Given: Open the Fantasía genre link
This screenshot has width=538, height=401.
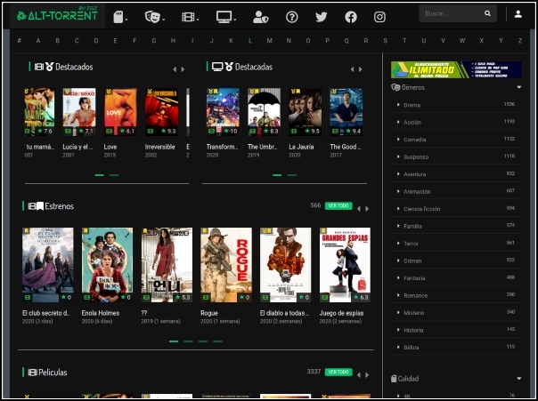Looking at the screenshot, I should [x=414, y=277].
